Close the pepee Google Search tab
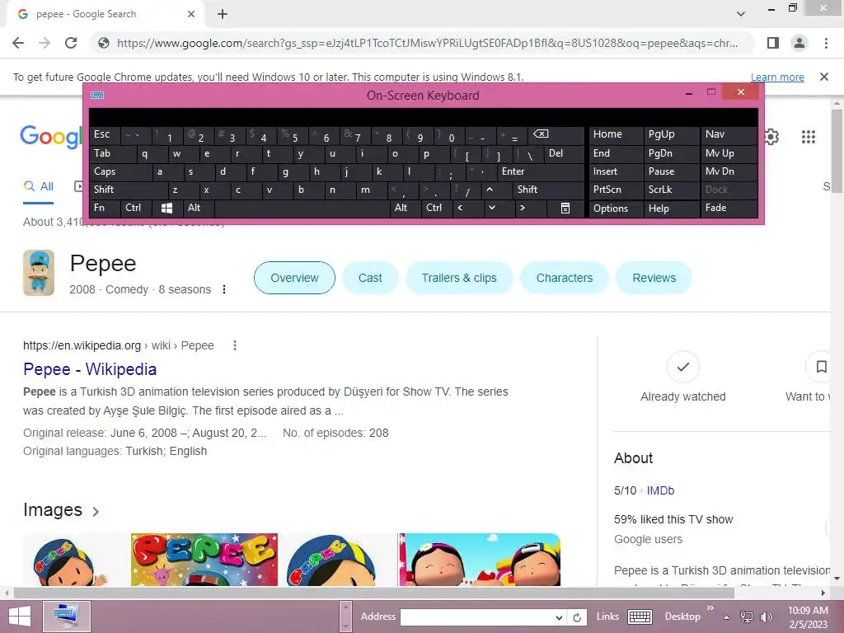 click(191, 14)
